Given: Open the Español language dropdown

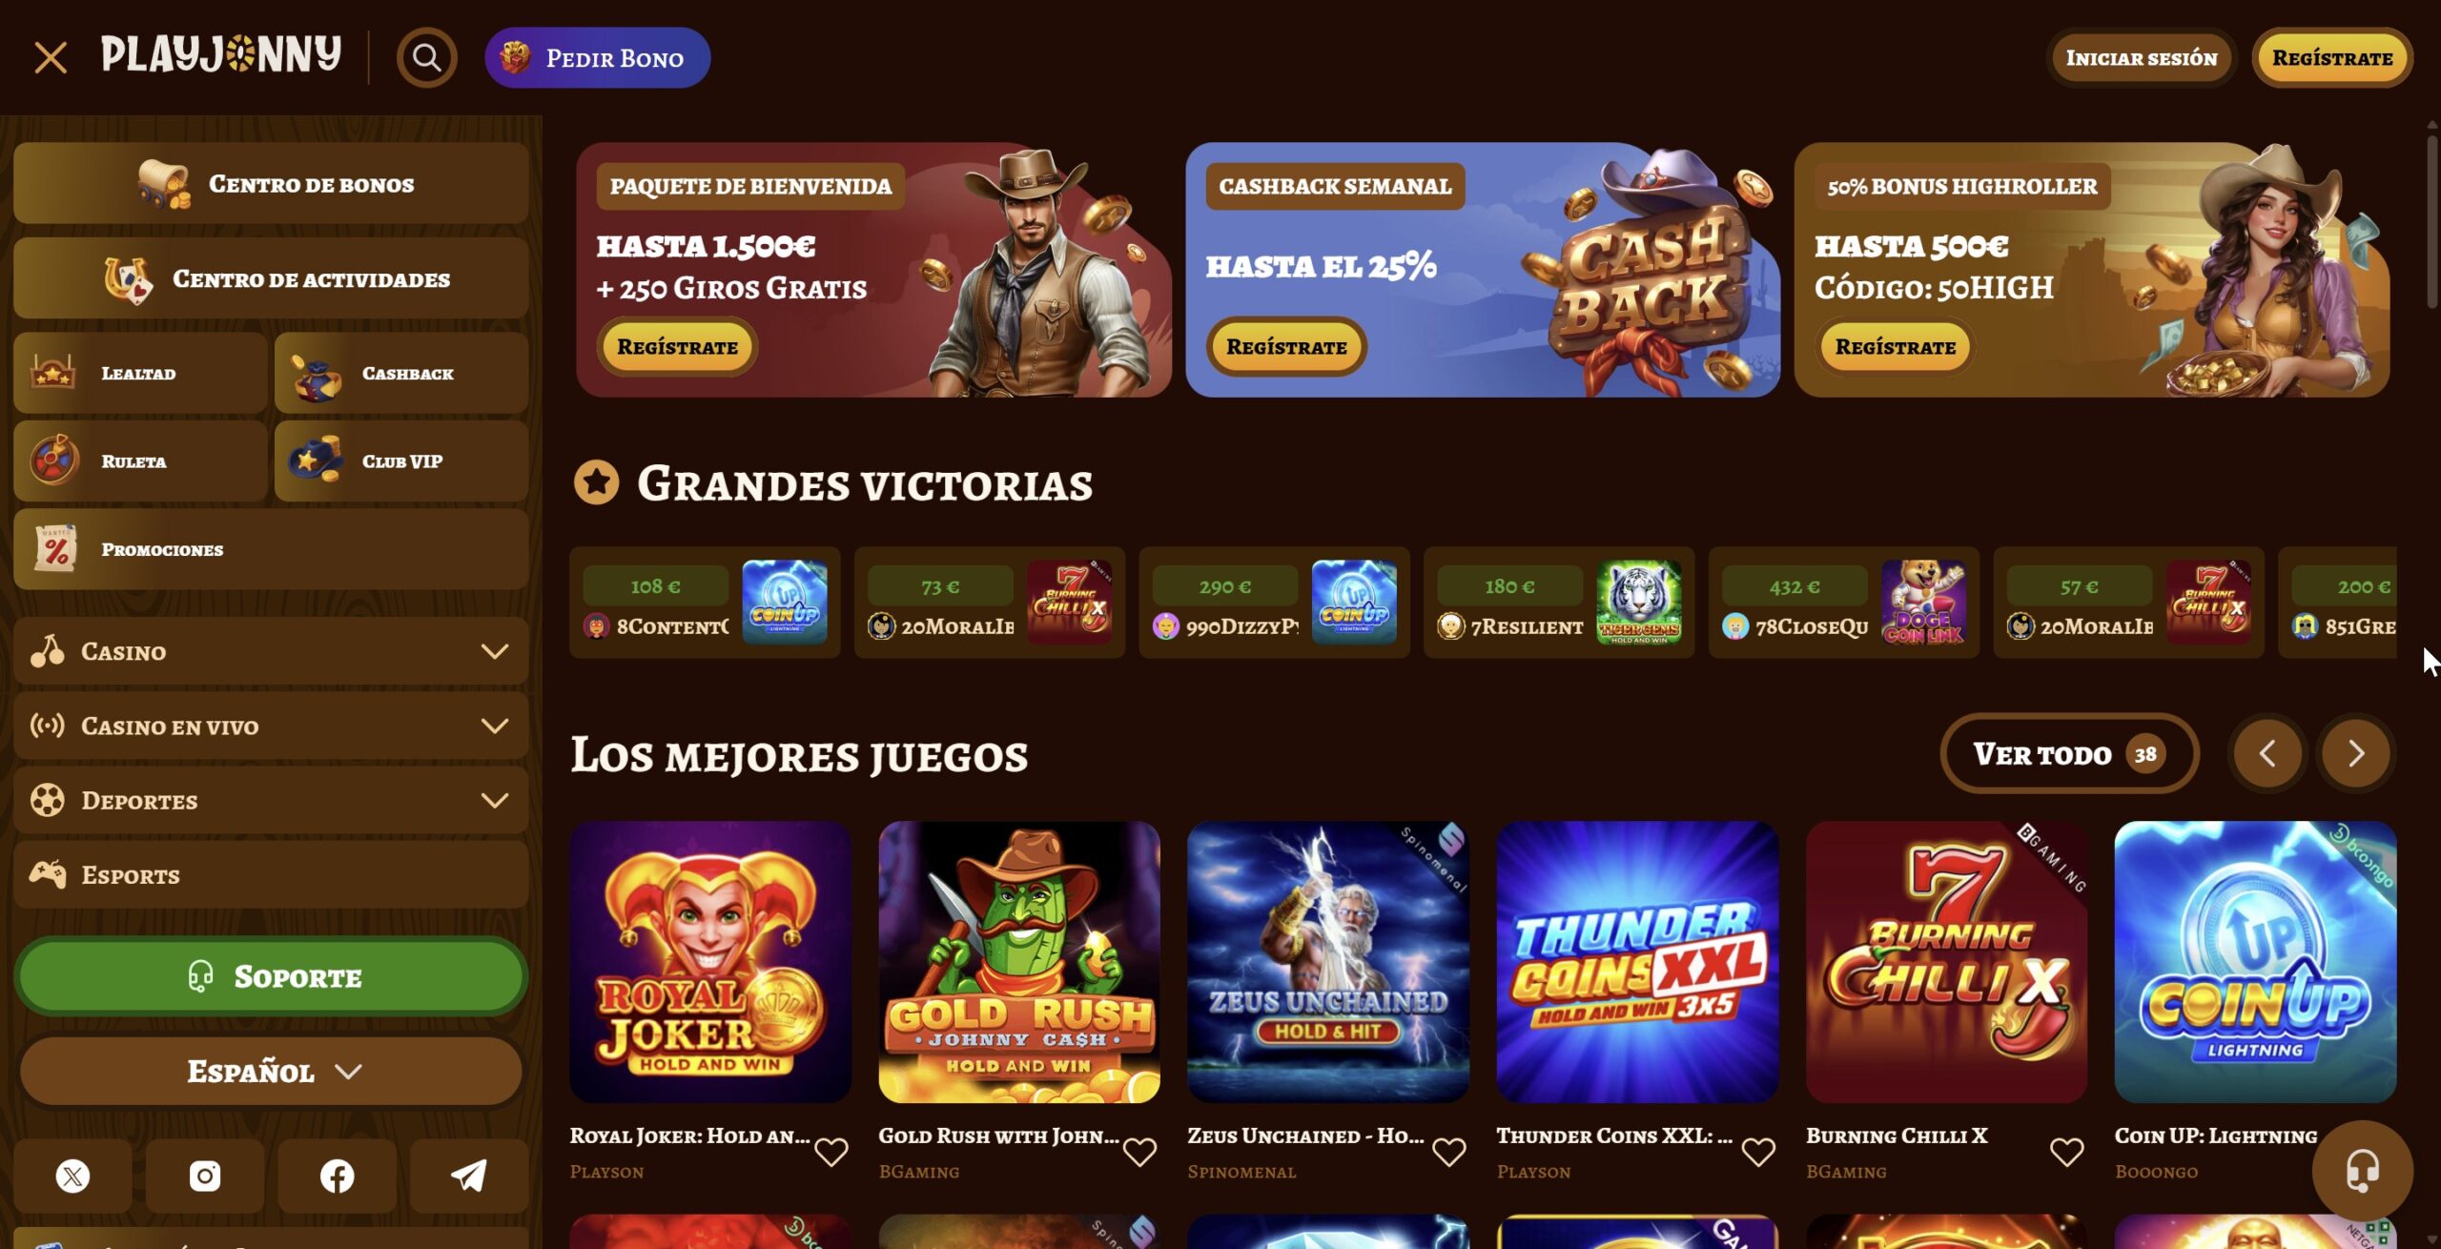Looking at the screenshot, I should point(271,1071).
